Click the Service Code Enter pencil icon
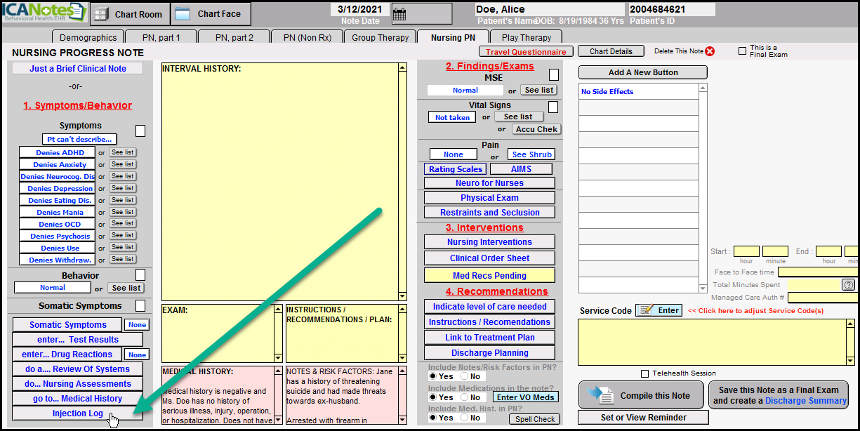The image size is (860, 431). [647, 310]
